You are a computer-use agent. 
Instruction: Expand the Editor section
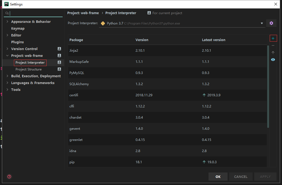tap(7, 35)
